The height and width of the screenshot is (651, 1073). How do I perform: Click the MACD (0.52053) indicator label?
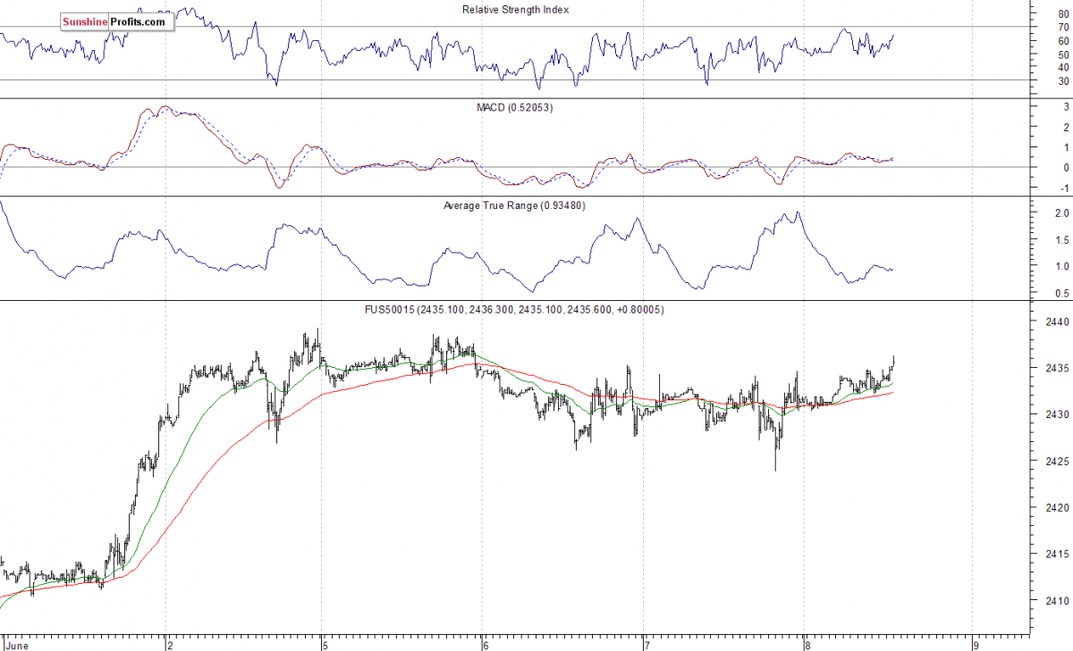tap(515, 107)
